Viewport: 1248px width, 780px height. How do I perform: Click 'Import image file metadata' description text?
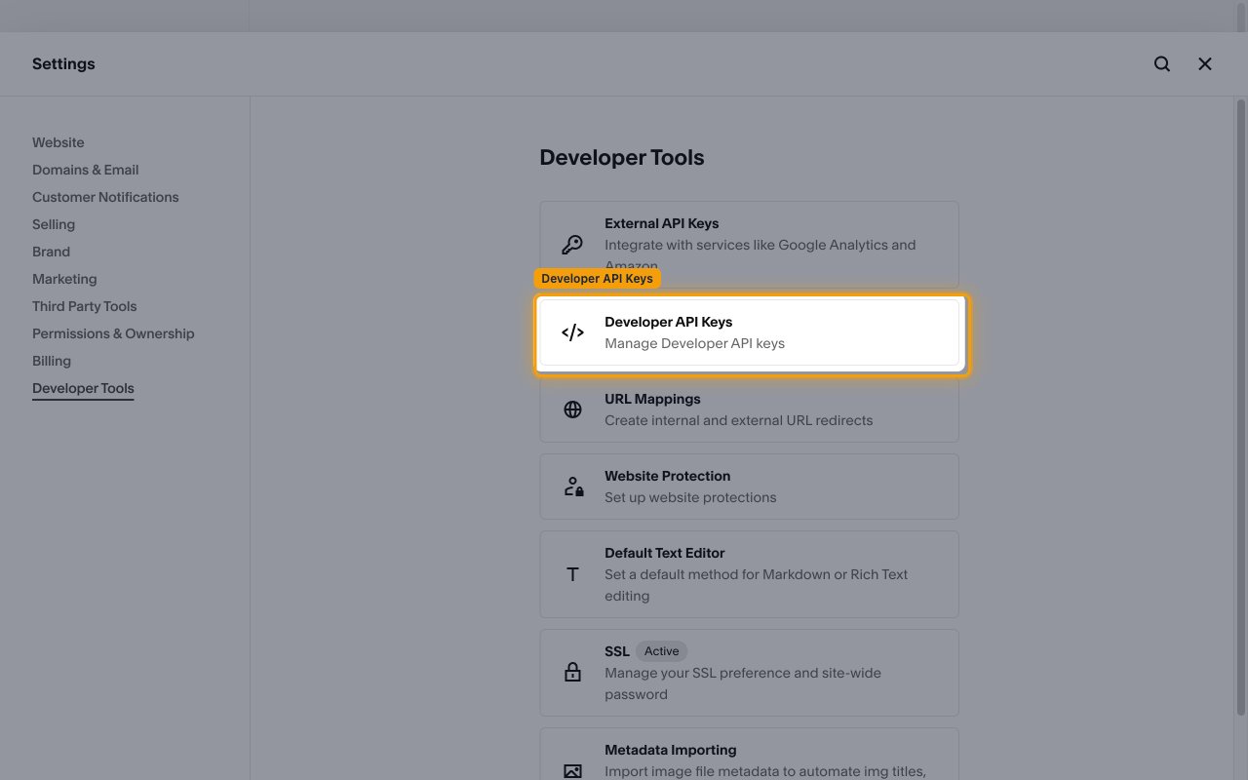coord(765,771)
